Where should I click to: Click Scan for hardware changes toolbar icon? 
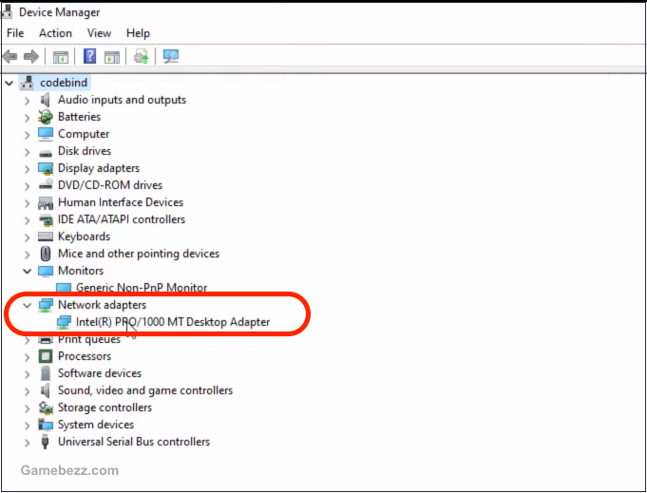171,56
